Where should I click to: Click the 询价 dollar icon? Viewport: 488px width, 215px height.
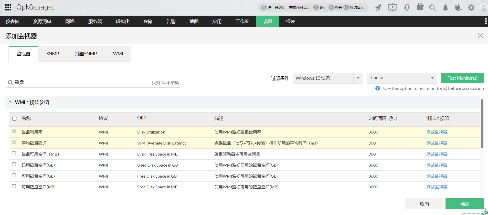coord(316,7)
